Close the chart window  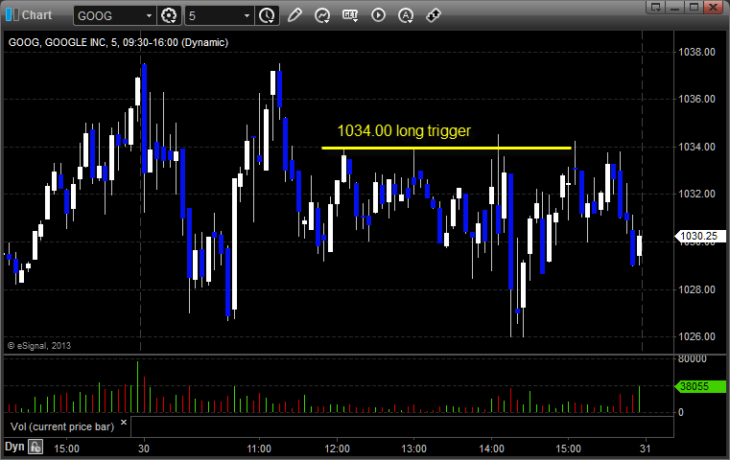[x=713, y=7]
